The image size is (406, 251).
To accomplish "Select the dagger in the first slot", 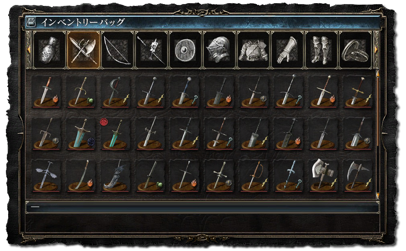I will [x=46, y=92].
